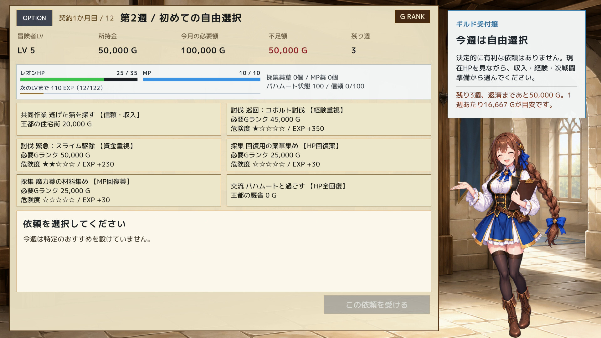Viewport: 601px width, 338px height.
Task: Select the lost cat search quest
Action: pos(119,119)
